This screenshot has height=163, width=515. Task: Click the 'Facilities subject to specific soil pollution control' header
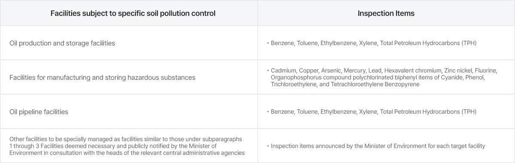point(133,13)
